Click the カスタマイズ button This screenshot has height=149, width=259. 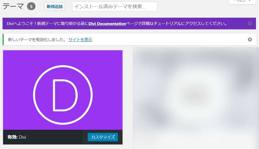(103, 137)
